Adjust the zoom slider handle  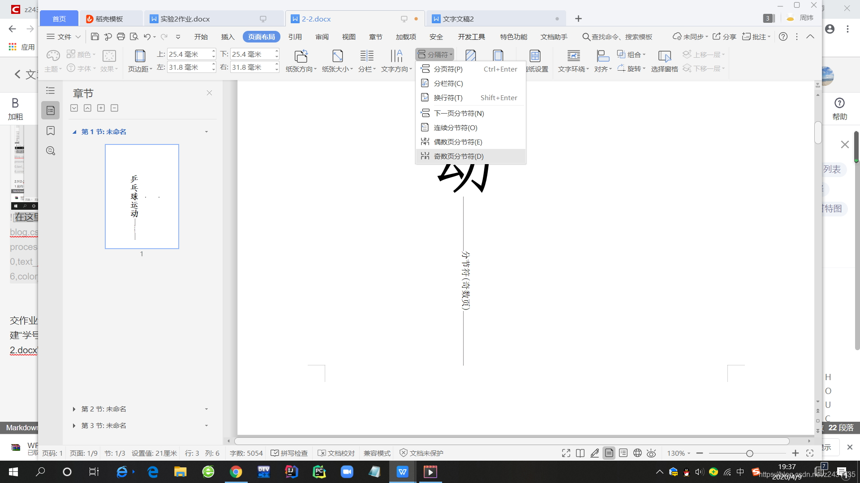749,453
